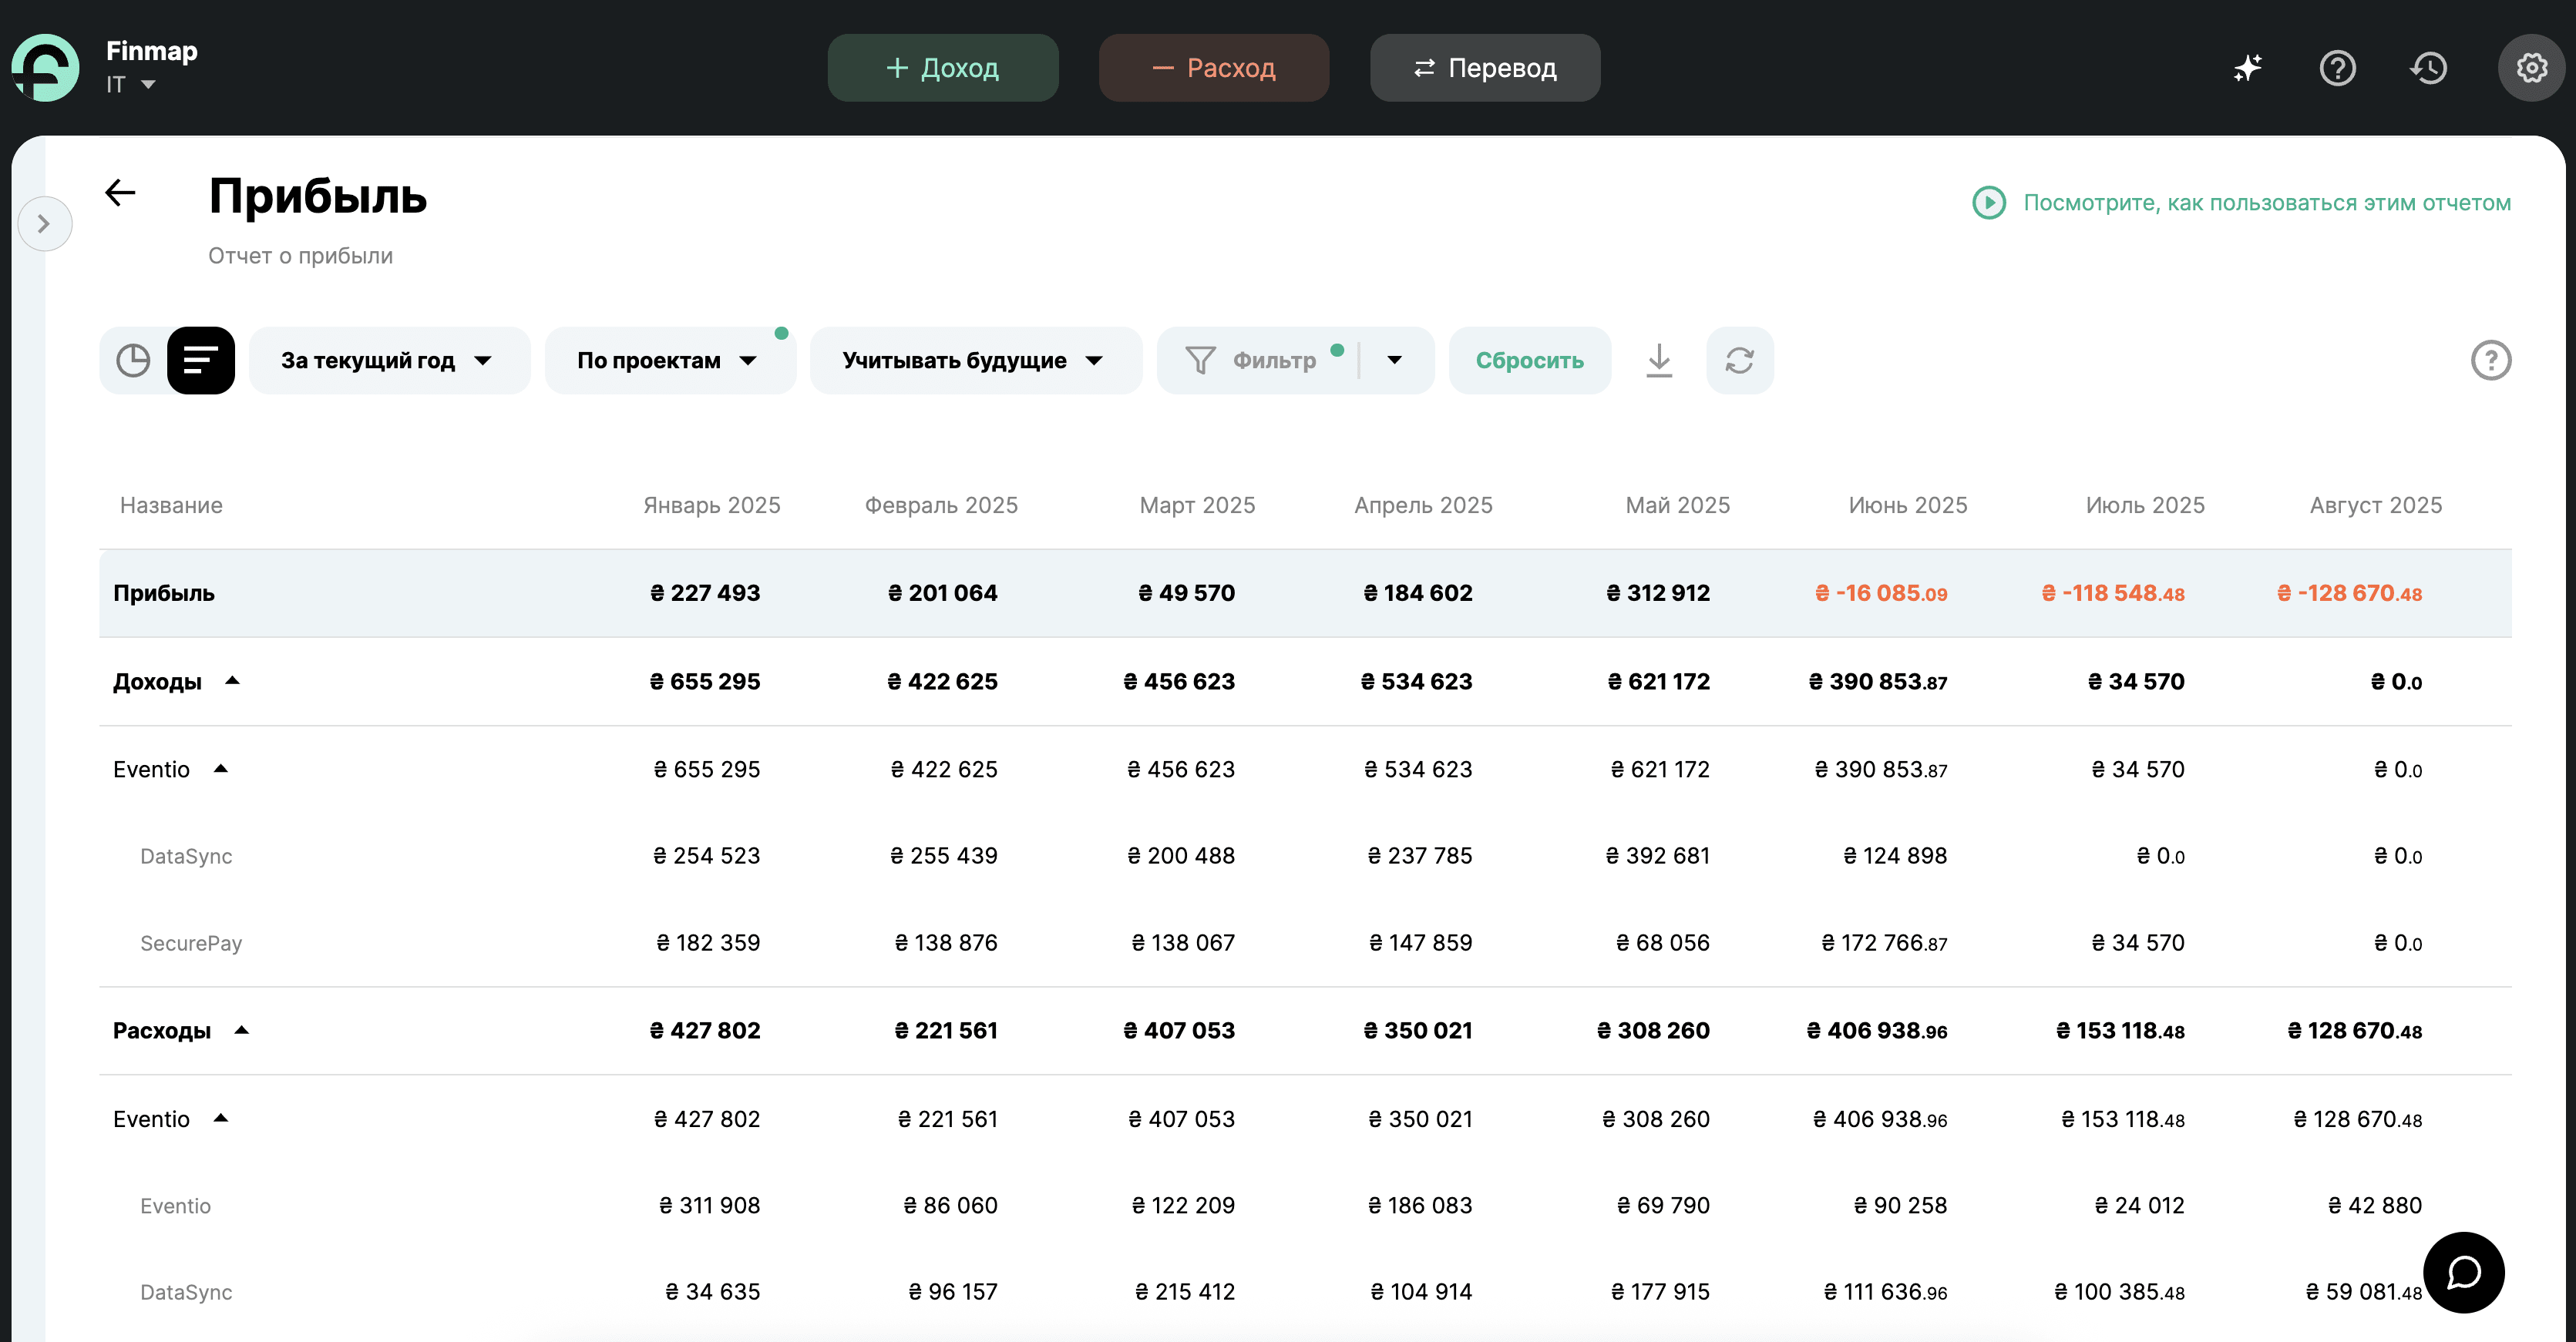Click Отчет о прибыли subtitle
Screen dimensions: 2576x1342
pyautogui.click(x=300, y=255)
